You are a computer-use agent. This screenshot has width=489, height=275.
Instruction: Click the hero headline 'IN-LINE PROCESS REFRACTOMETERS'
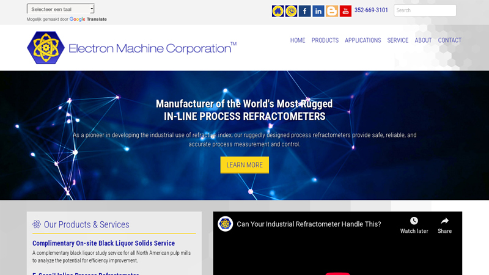pos(244,116)
